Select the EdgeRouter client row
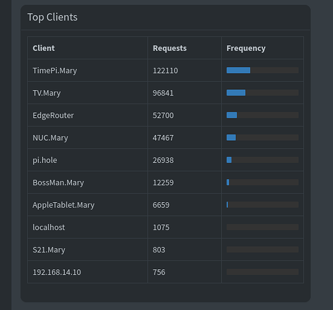This screenshot has height=310, width=333. click(x=165, y=115)
